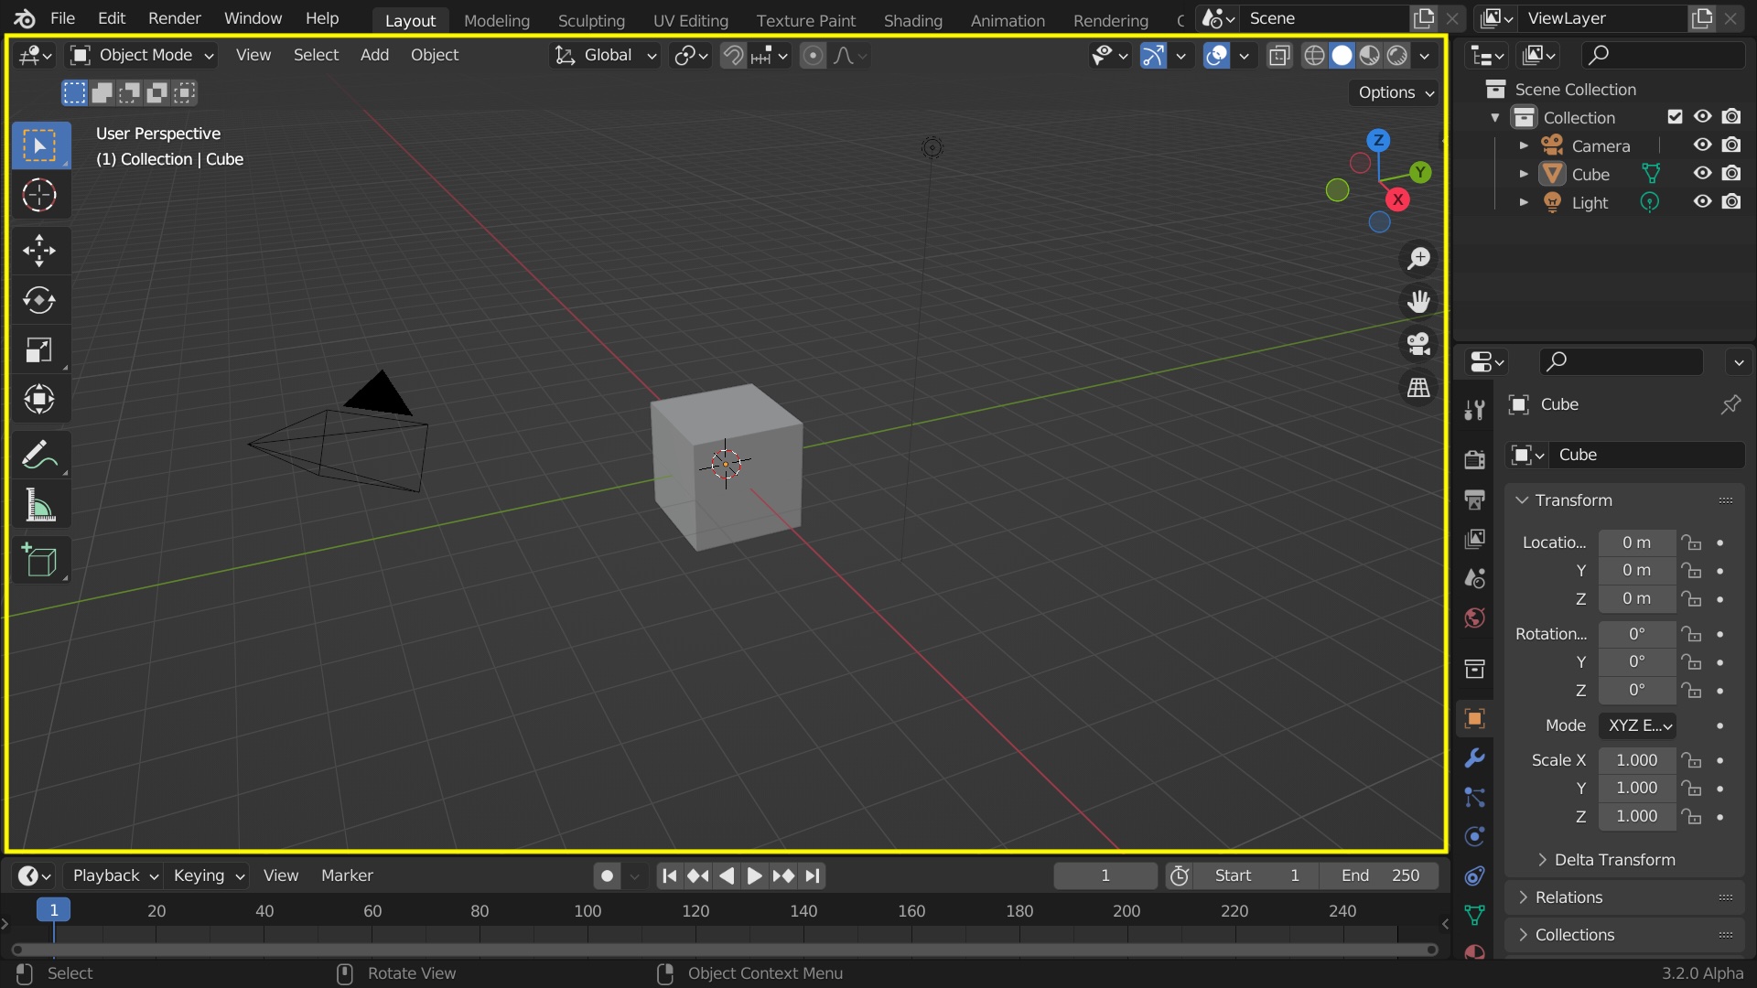The width and height of the screenshot is (1757, 988).
Task: Switch to the Sculpting workspace tab
Action: coord(591,20)
